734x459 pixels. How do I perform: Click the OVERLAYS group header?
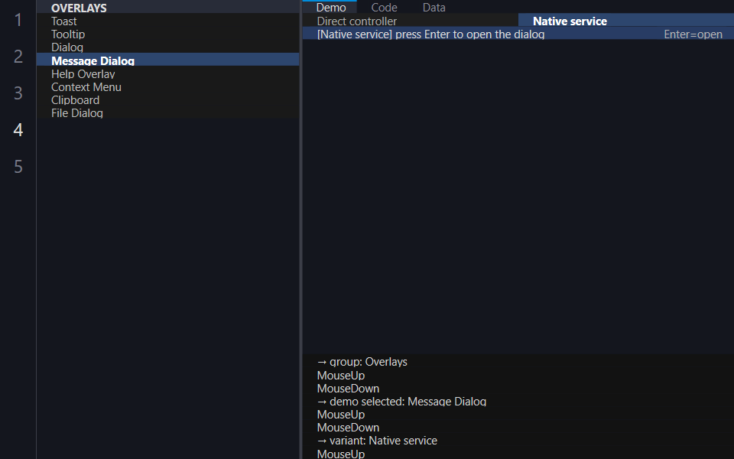(x=167, y=8)
